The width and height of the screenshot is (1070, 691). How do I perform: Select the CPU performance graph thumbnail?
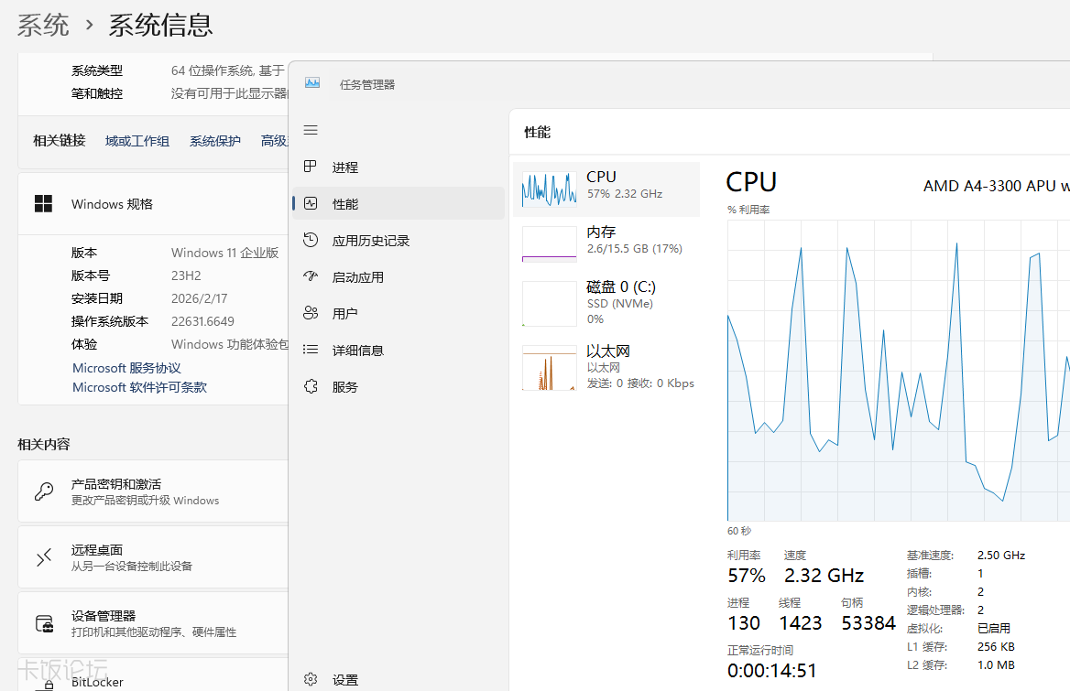549,189
